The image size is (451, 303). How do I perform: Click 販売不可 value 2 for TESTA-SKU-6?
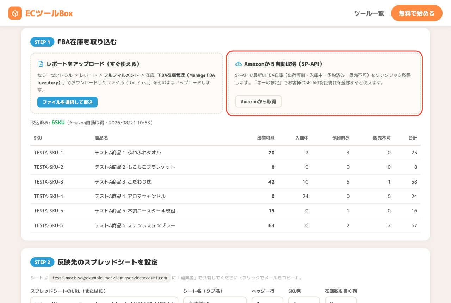click(x=389, y=225)
